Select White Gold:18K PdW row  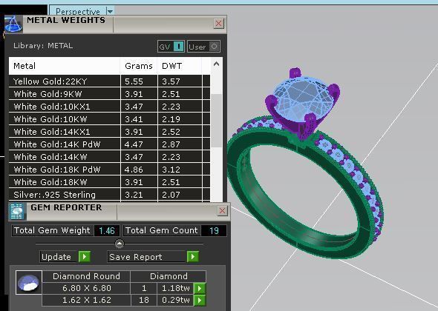click(110, 170)
